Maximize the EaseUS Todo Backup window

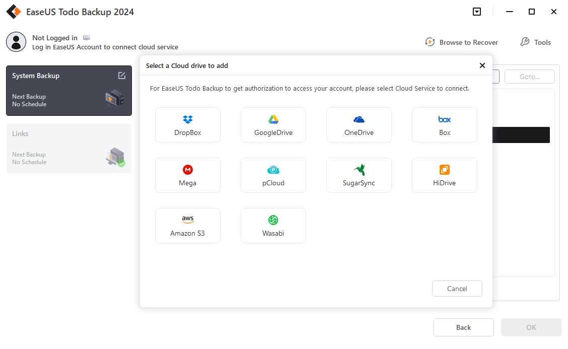tap(531, 12)
